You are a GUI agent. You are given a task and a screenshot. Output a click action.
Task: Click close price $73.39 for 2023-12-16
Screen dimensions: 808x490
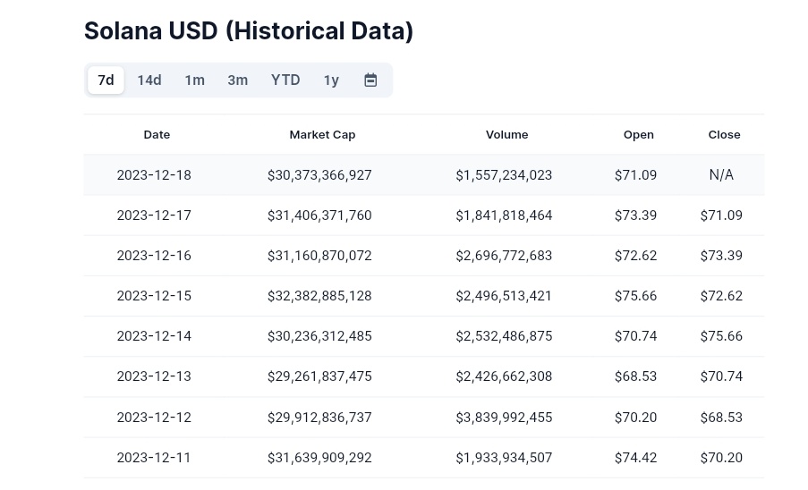(x=721, y=256)
